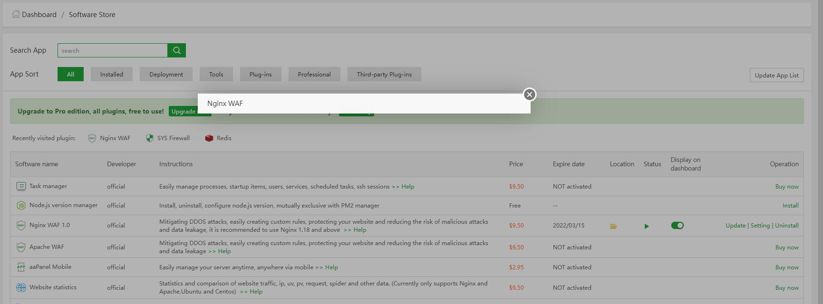Click the Nginx WAF 1.0 shield icon
The height and width of the screenshot is (304, 823).
pyautogui.click(x=21, y=225)
